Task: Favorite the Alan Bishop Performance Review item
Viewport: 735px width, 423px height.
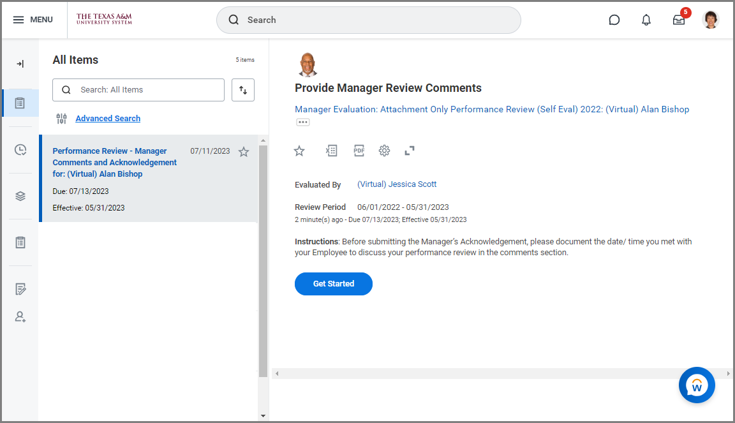Action: point(244,152)
